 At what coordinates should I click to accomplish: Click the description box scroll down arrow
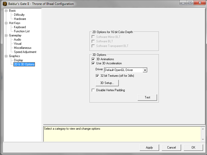click(x=203, y=139)
